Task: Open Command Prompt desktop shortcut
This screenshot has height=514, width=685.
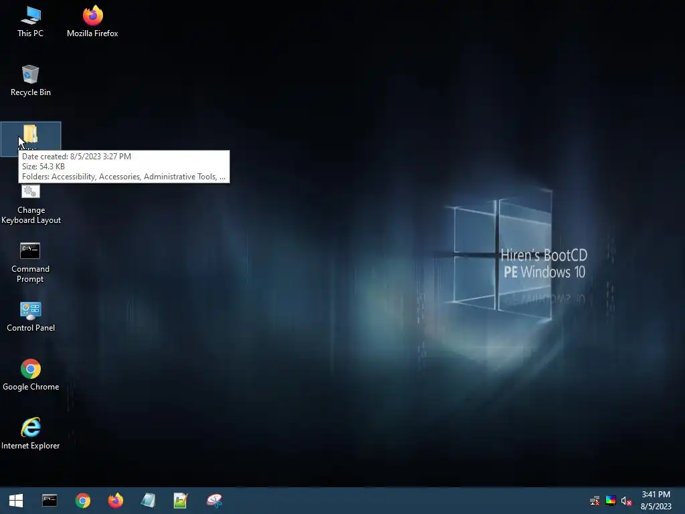Action: 30,263
